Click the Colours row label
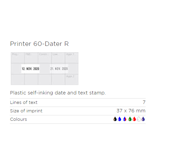169x168 pixels. point(19,119)
